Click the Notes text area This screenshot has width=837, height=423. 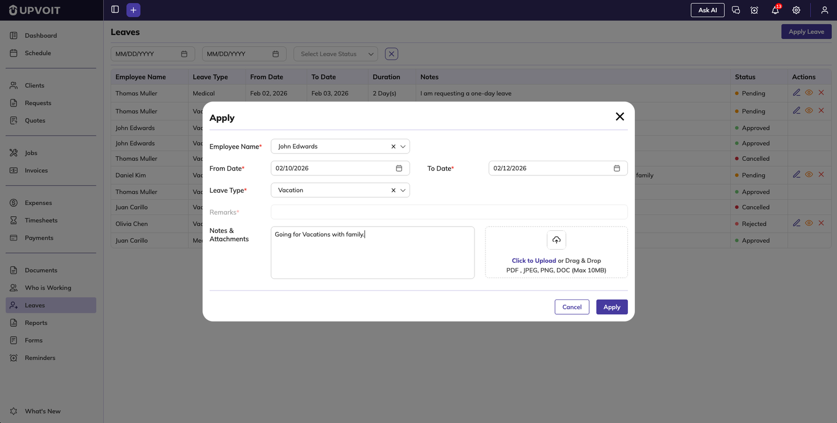click(372, 253)
